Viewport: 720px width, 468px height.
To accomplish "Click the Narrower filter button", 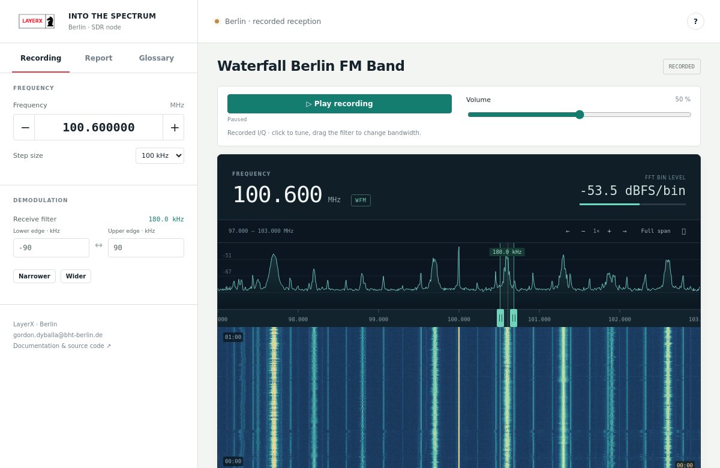I will pos(34,276).
